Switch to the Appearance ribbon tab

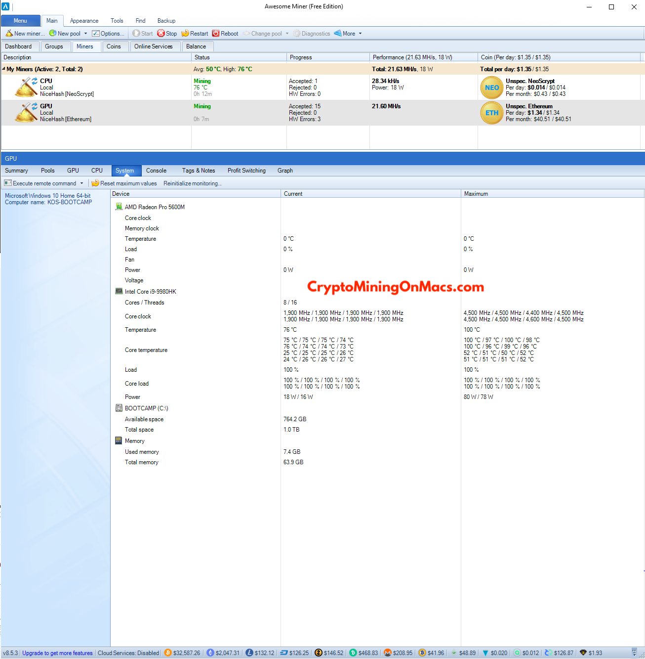click(x=84, y=21)
